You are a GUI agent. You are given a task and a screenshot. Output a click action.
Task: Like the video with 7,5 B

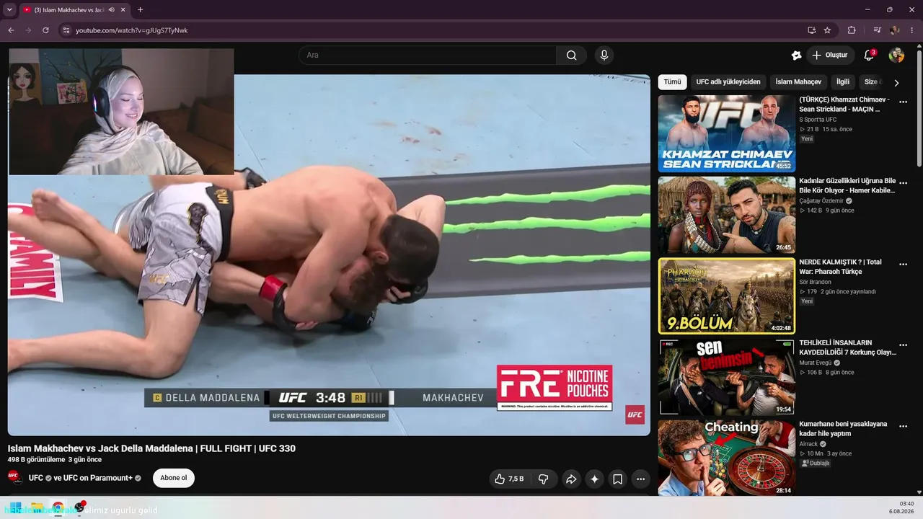(x=509, y=479)
